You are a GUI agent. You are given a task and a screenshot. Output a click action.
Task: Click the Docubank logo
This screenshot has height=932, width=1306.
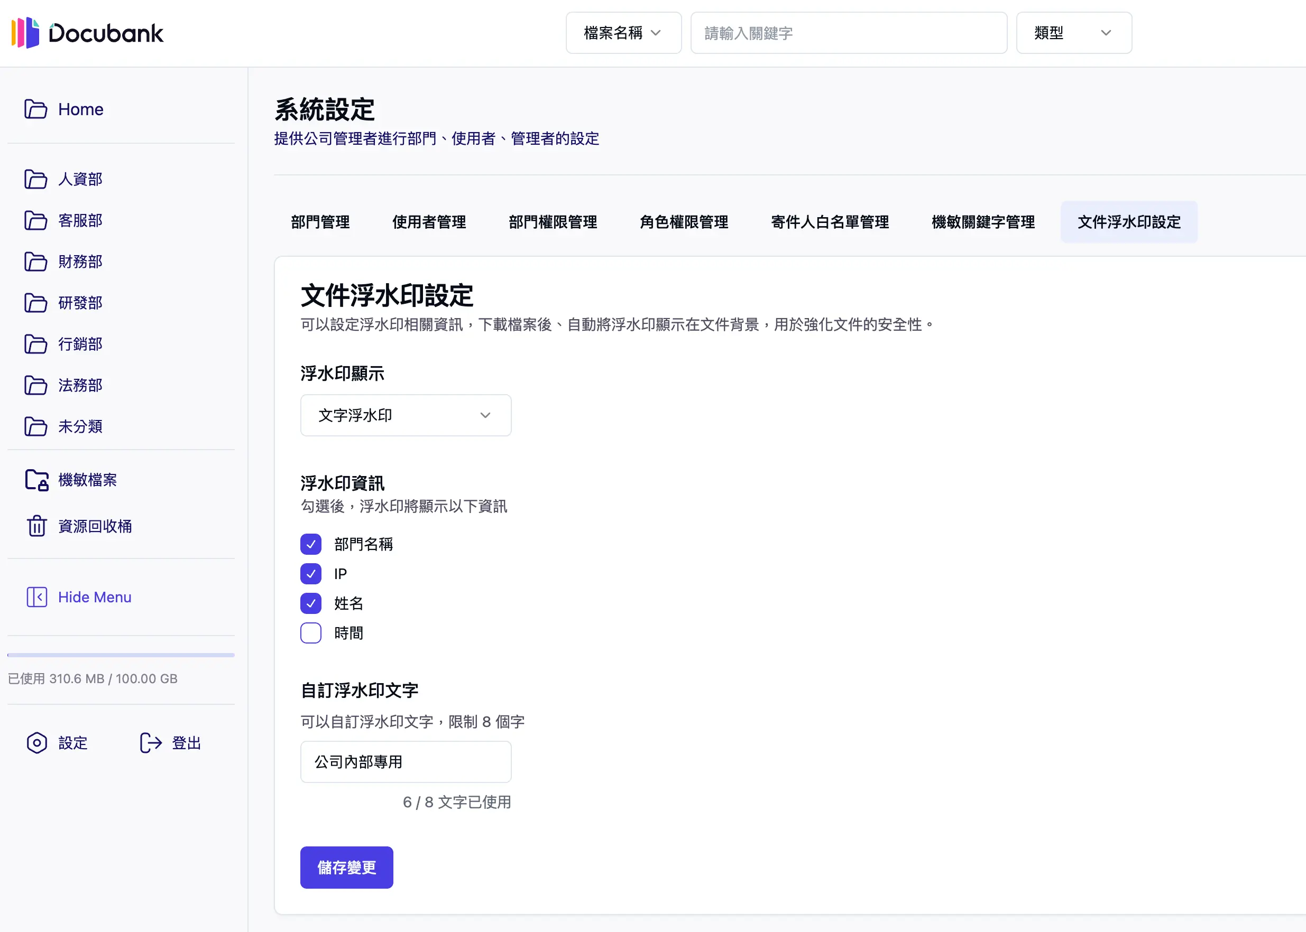(87, 33)
